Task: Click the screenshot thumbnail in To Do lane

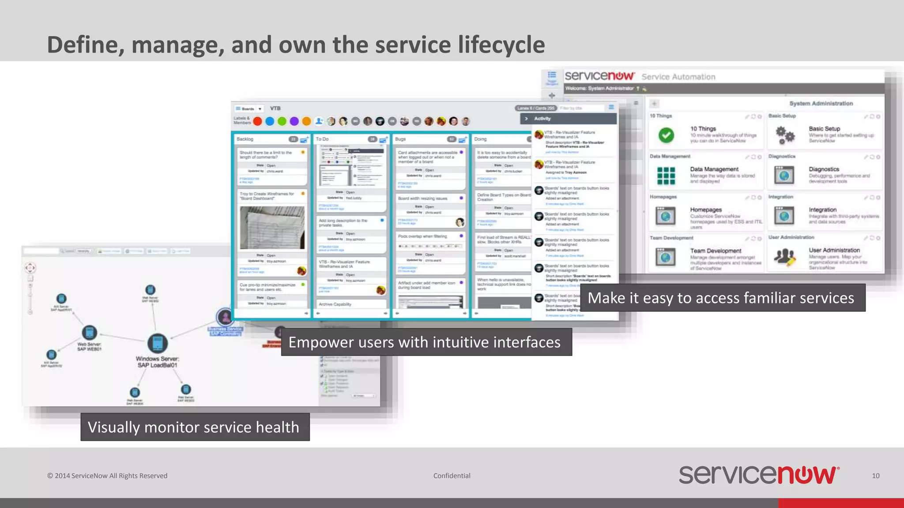Action: click(352, 166)
